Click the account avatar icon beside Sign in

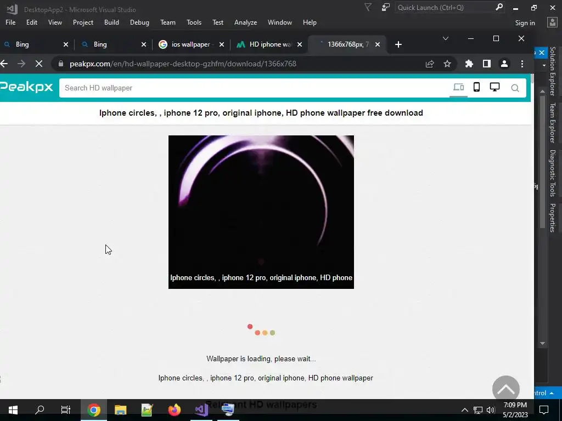pos(552,22)
